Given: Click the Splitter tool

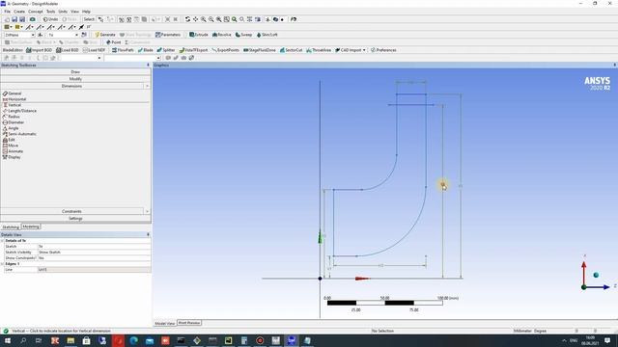Looking at the screenshot, I should (166, 50).
